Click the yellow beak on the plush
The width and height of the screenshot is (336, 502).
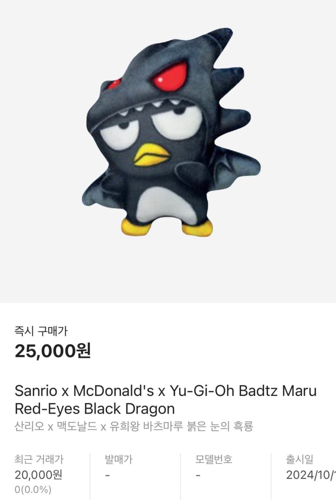click(x=152, y=156)
